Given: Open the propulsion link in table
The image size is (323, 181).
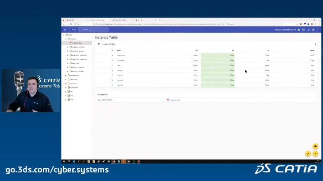Looking at the screenshot, I should coord(121,60).
